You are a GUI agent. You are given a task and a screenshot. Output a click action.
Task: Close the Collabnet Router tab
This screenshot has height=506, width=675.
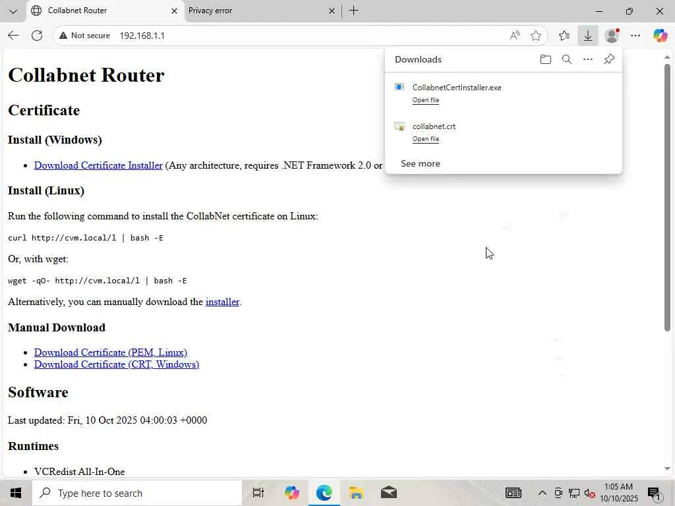pyautogui.click(x=174, y=11)
